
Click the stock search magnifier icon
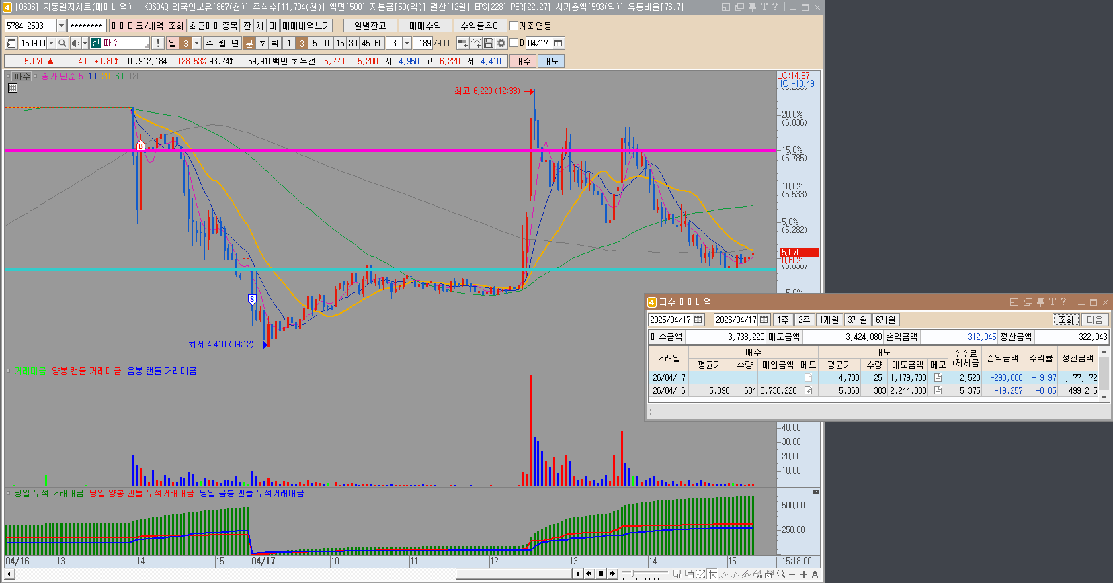tap(63, 43)
